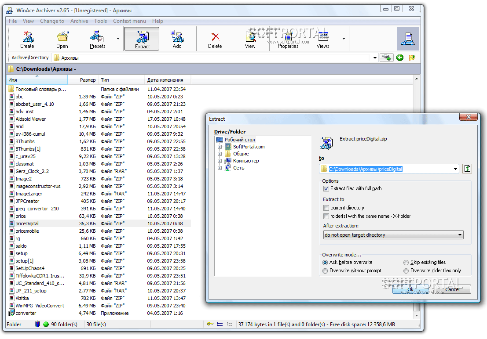Click file list scrollbar up arrow
Viewport: 487px width, 339px height.
pos(417,79)
